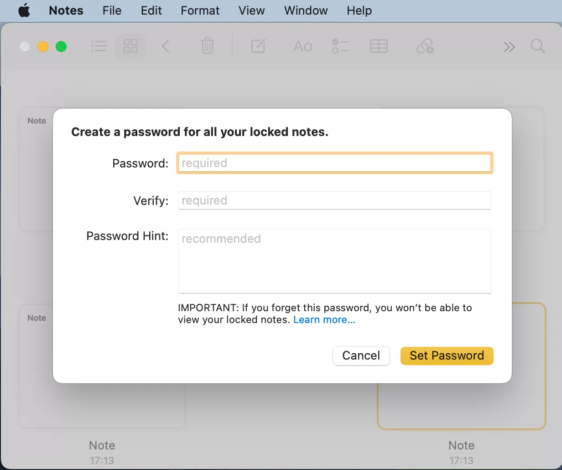Expand the toolbar overflow double chevron
562x470 pixels.
[x=509, y=47]
